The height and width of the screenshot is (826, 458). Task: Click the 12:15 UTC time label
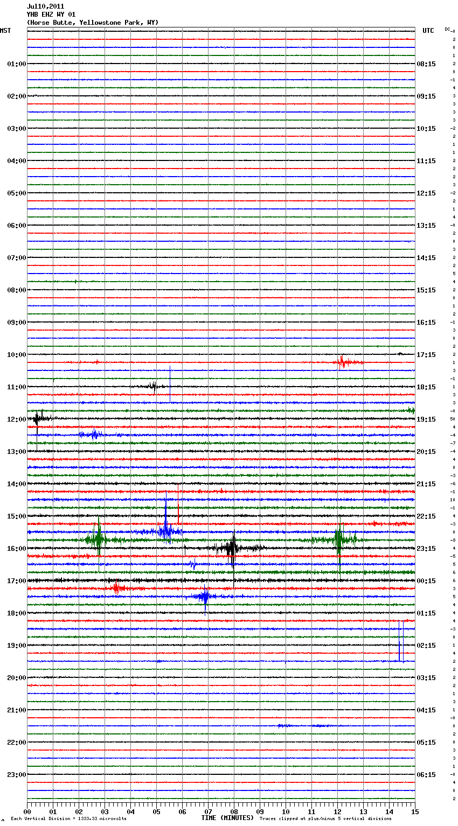tap(426, 193)
